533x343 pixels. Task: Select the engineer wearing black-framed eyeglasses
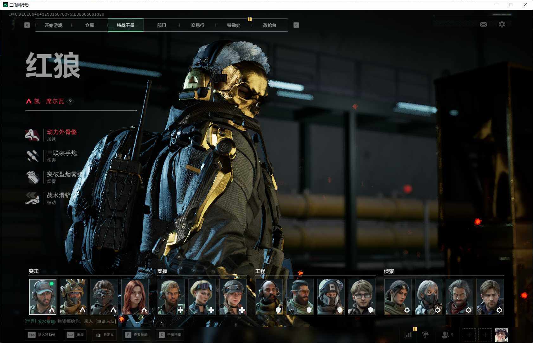[x=362, y=297]
